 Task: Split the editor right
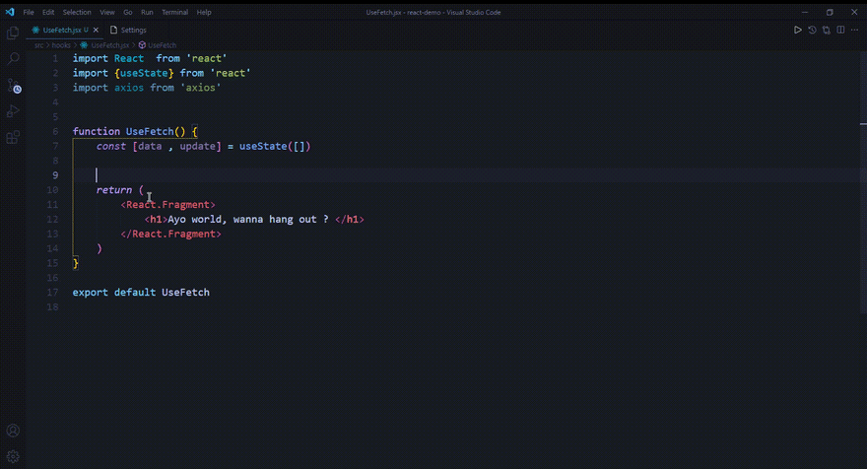coord(840,30)
